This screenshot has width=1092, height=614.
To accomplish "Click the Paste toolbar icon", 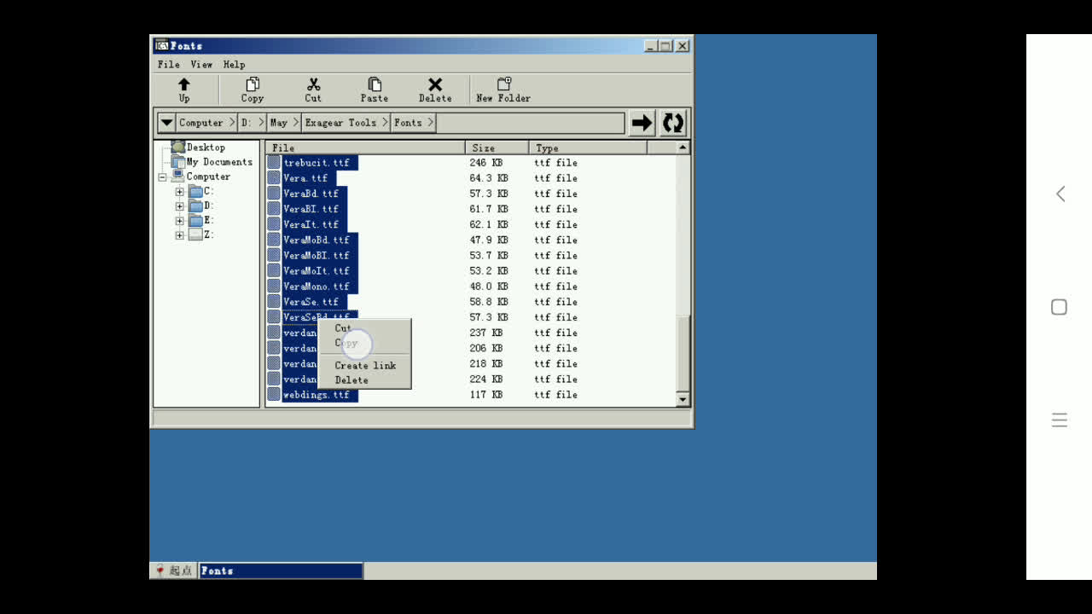I will tap(374, 85).
